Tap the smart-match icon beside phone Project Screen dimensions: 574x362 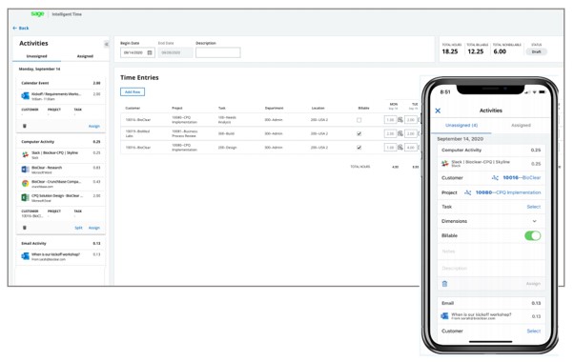(468, 192)
